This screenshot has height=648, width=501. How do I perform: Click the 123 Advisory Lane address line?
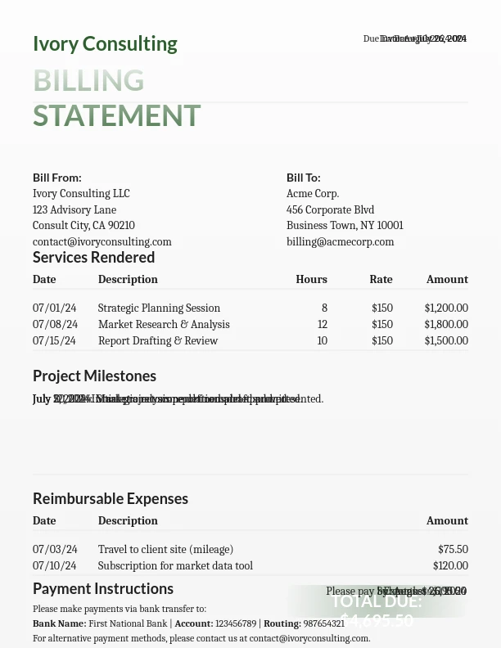click(74, 209)
